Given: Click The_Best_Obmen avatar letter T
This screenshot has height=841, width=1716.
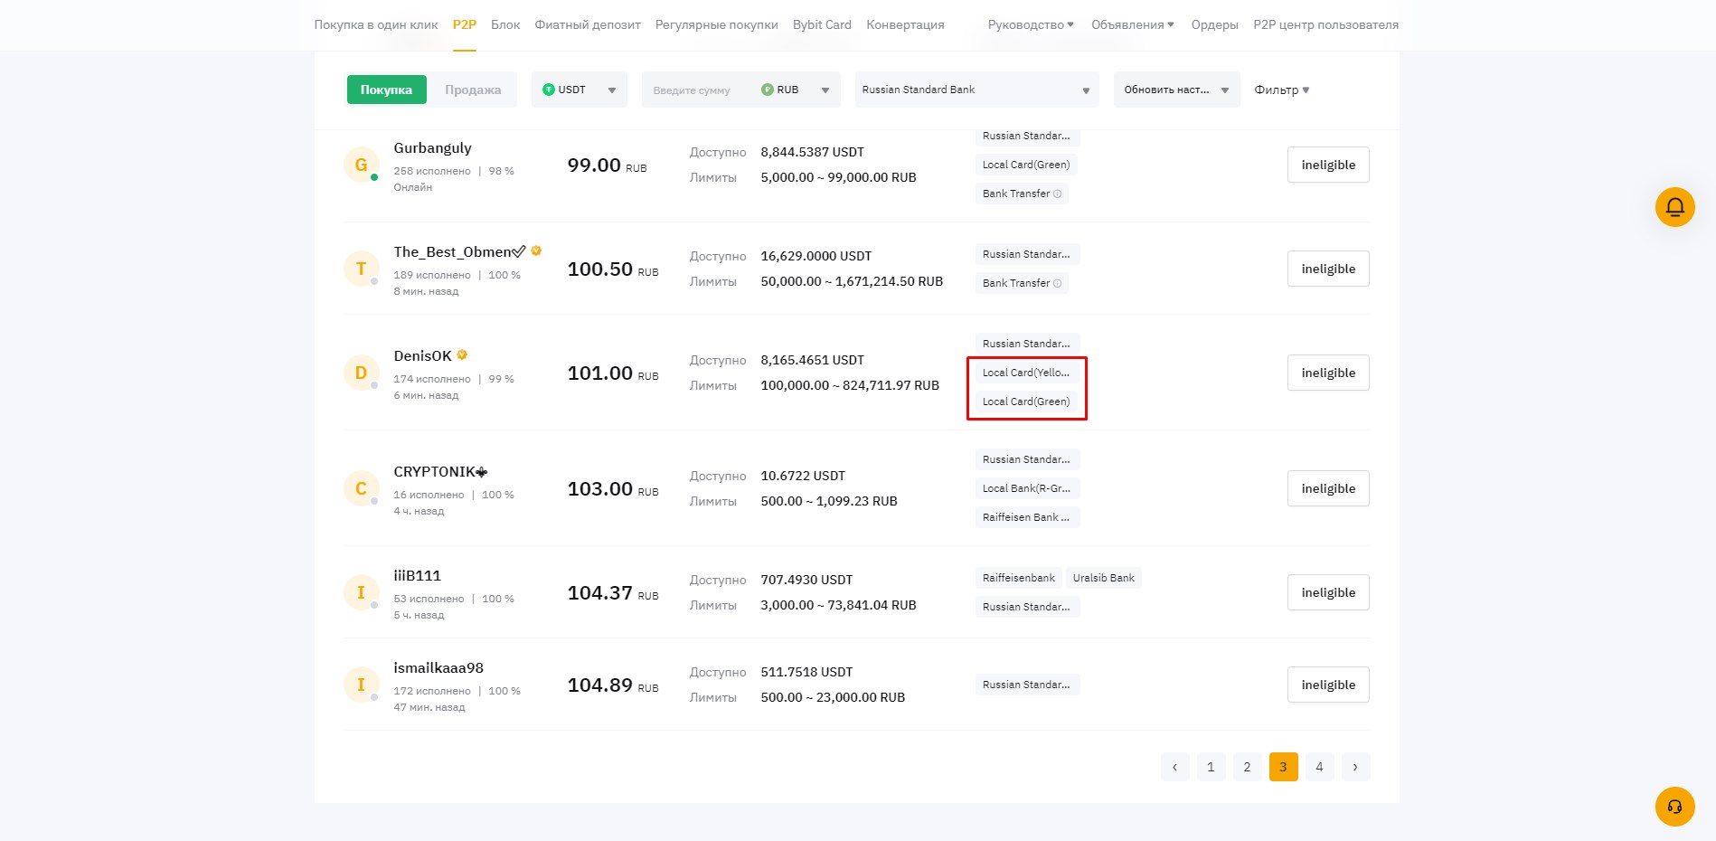Looking at the screenshot, I should coord(361,269).
